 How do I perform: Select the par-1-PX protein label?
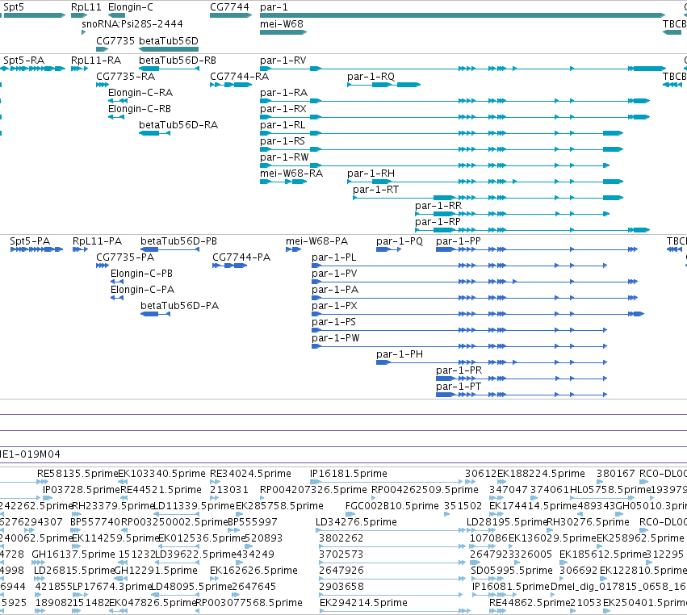click(334, 306)
